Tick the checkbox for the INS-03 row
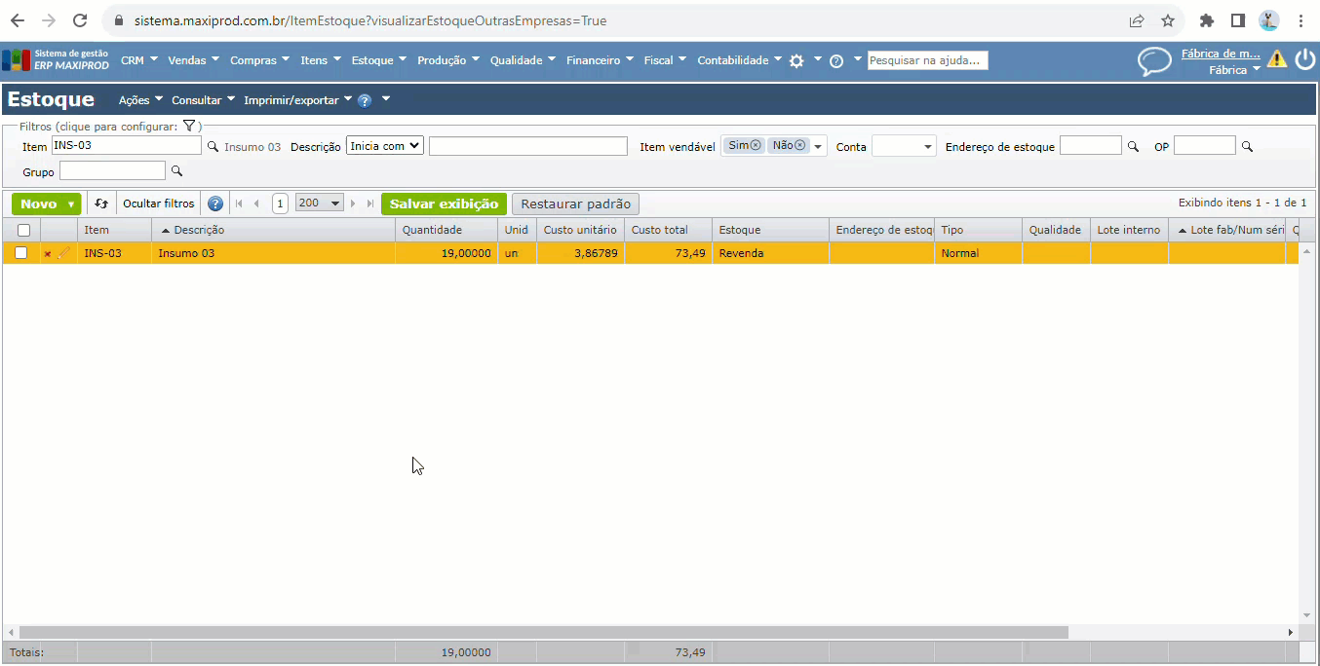The image size is (1320, 666). point(20,253)
